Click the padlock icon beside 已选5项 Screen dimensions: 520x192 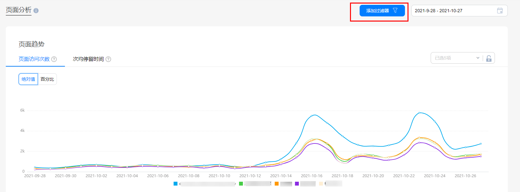pos(489,58)
